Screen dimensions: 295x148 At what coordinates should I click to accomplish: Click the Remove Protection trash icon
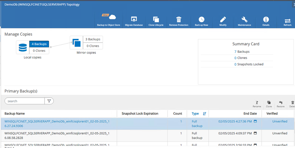click(179, 20)
